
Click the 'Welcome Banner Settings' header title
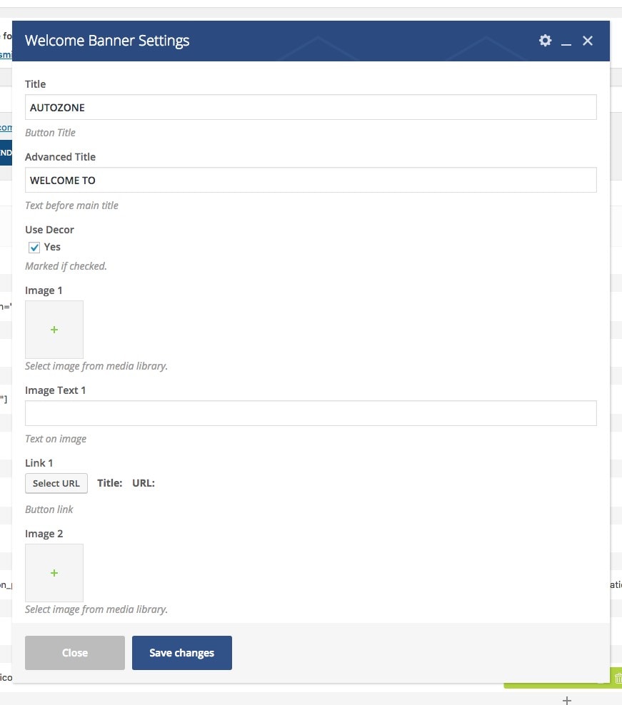[x=107, y=41]
